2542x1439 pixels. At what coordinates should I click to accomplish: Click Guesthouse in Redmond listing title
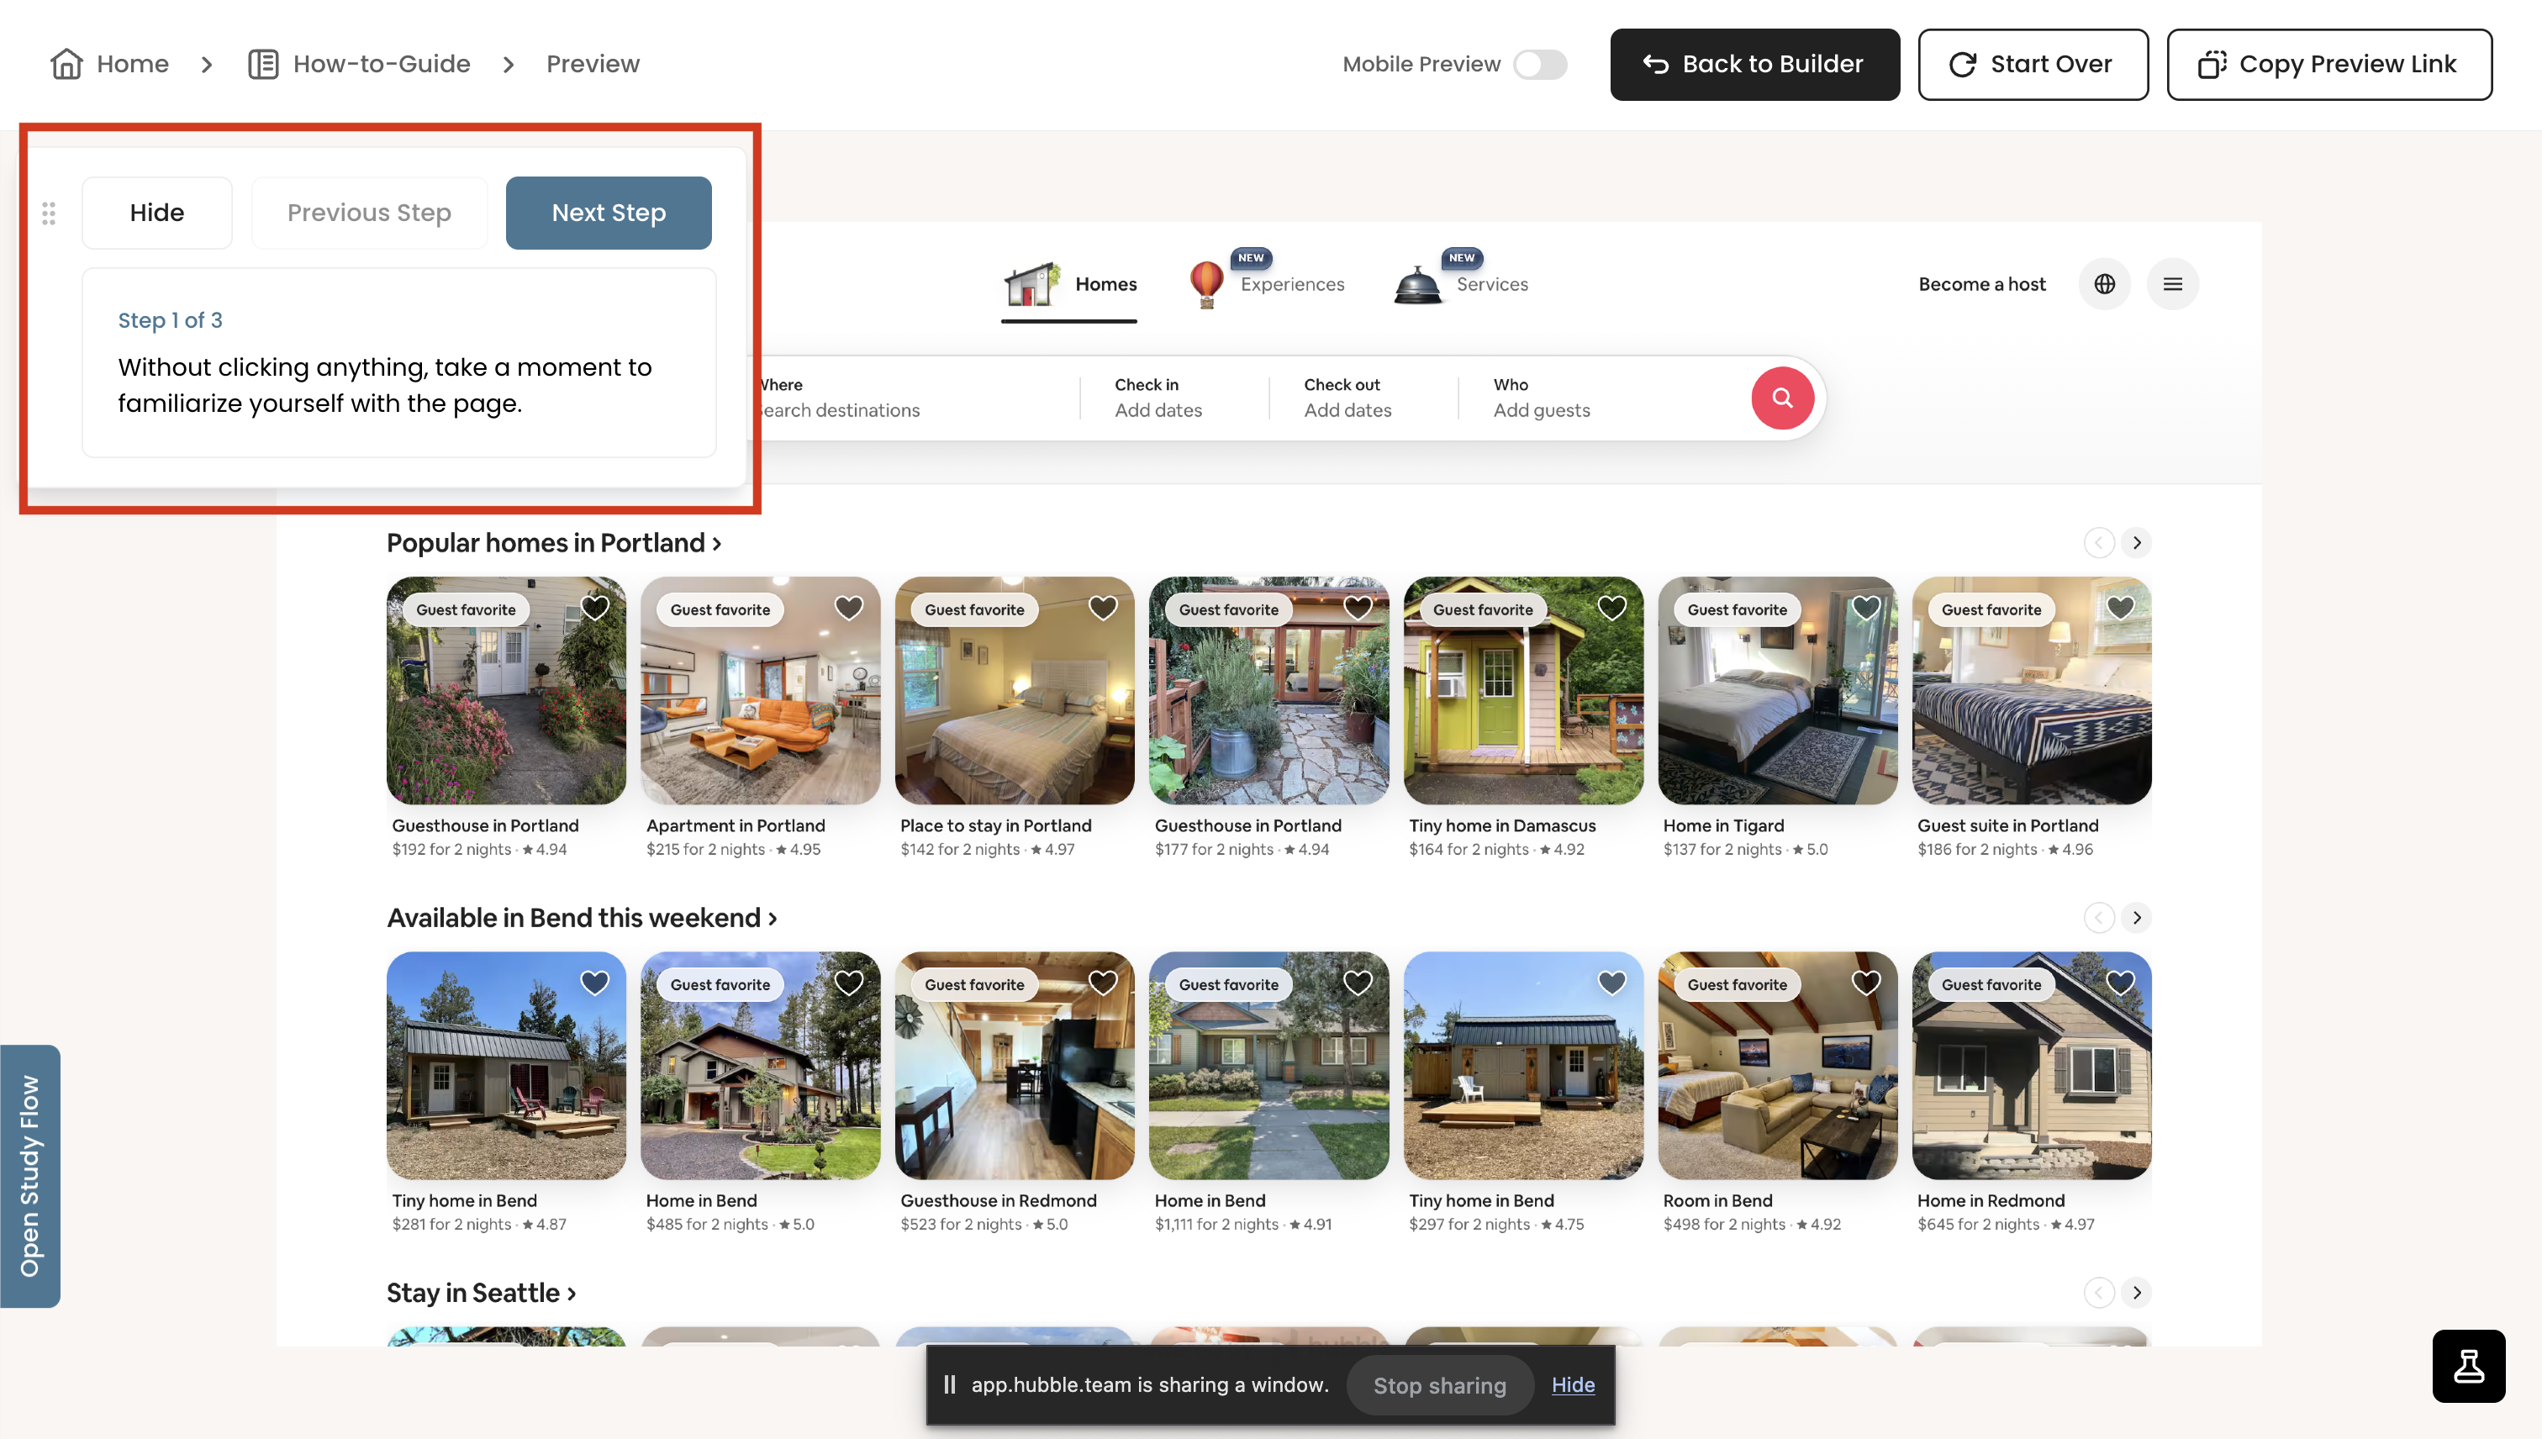pos(998,1199)
